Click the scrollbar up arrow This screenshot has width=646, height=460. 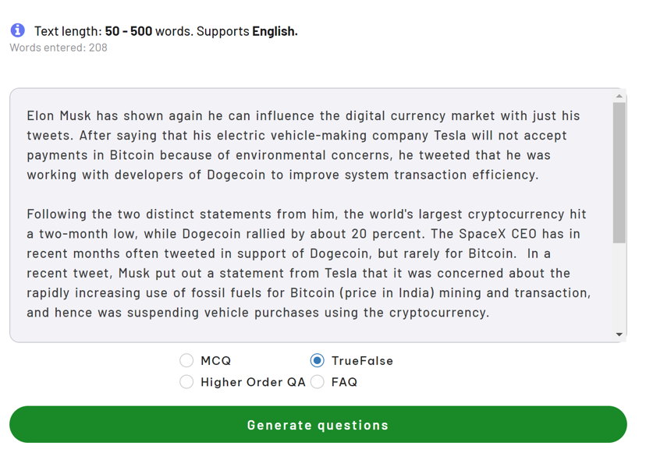pos(619,96)
